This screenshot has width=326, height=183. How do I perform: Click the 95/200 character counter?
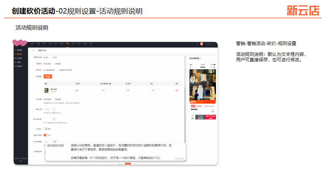179,159
